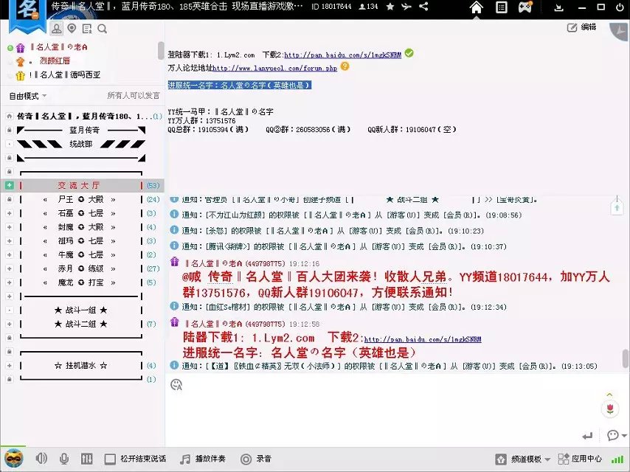Open the 自由模式 mode dropdown
This screenshot has width=630, height=472.
pyautogui.click(x=27, y=96)
